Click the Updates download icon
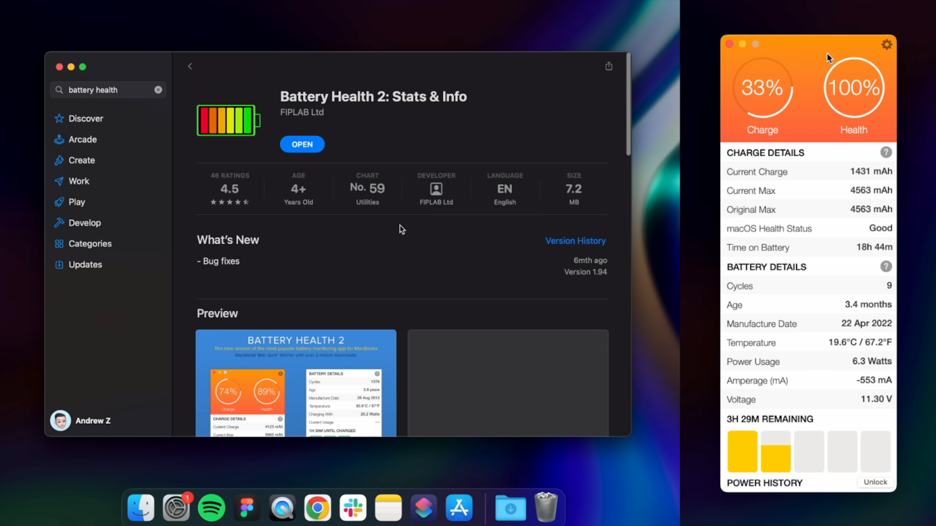This screenshot has width=936, height=526. tap(59, 265)
